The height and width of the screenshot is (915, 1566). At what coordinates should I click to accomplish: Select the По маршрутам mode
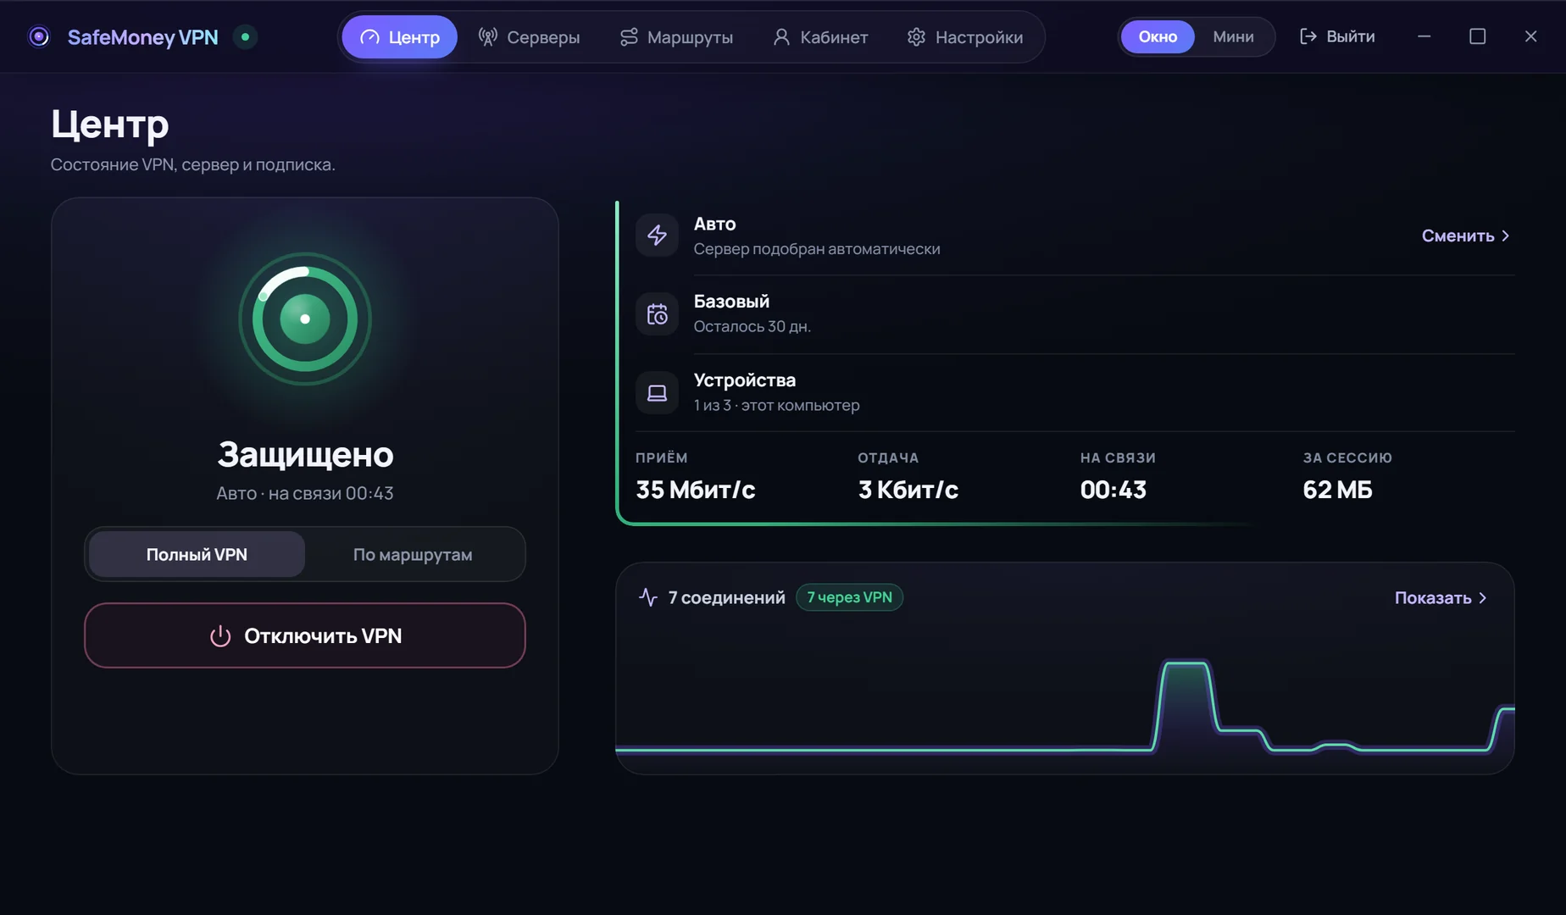coord(413,554)
